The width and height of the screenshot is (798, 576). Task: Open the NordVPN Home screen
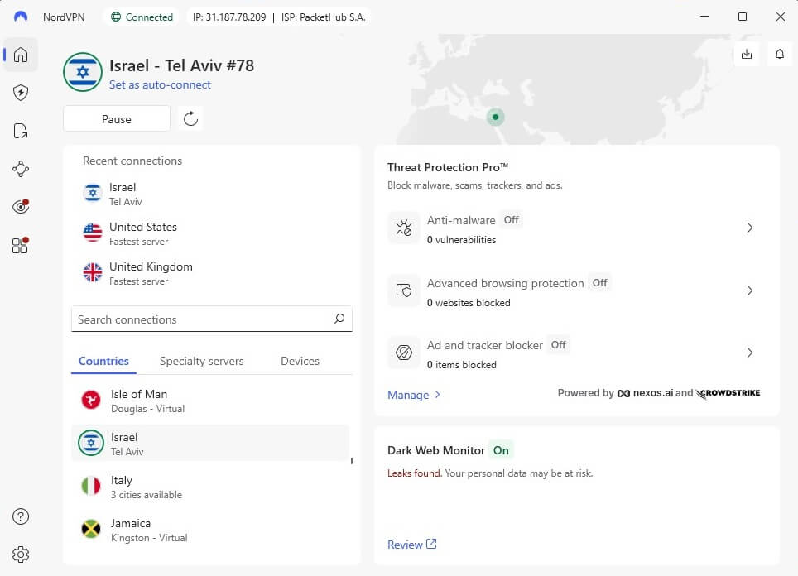click(x=21, y=55)
